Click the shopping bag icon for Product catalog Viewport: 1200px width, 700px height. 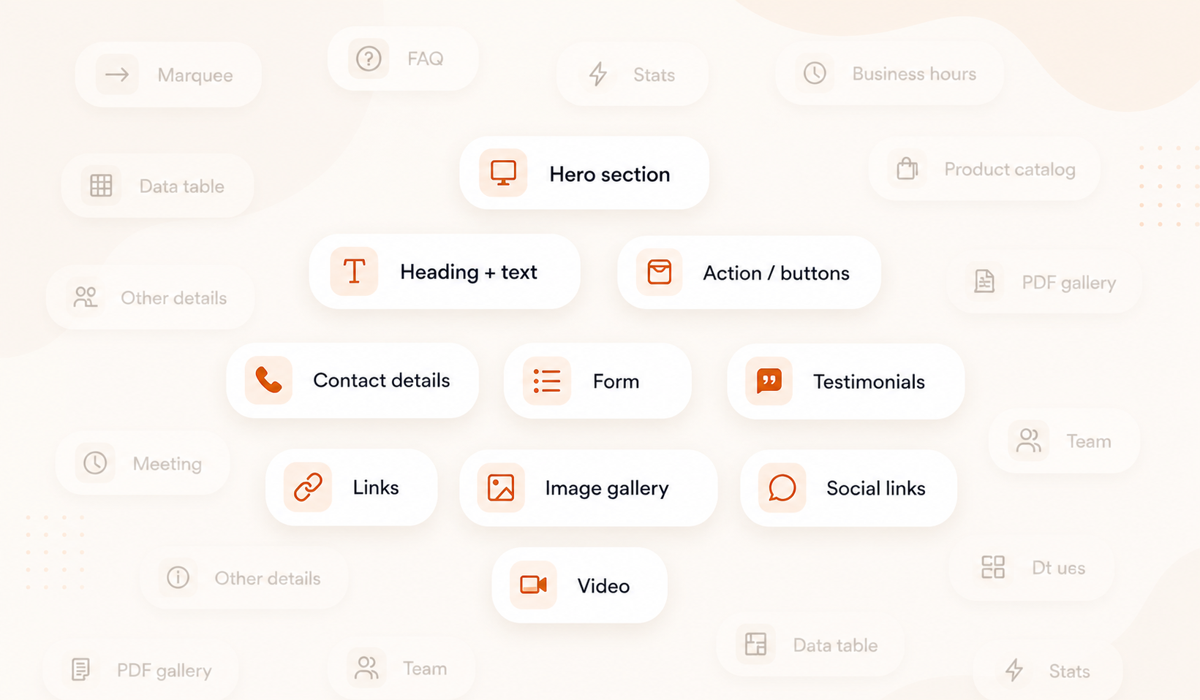pyautogui.click(x=907, y=169)
